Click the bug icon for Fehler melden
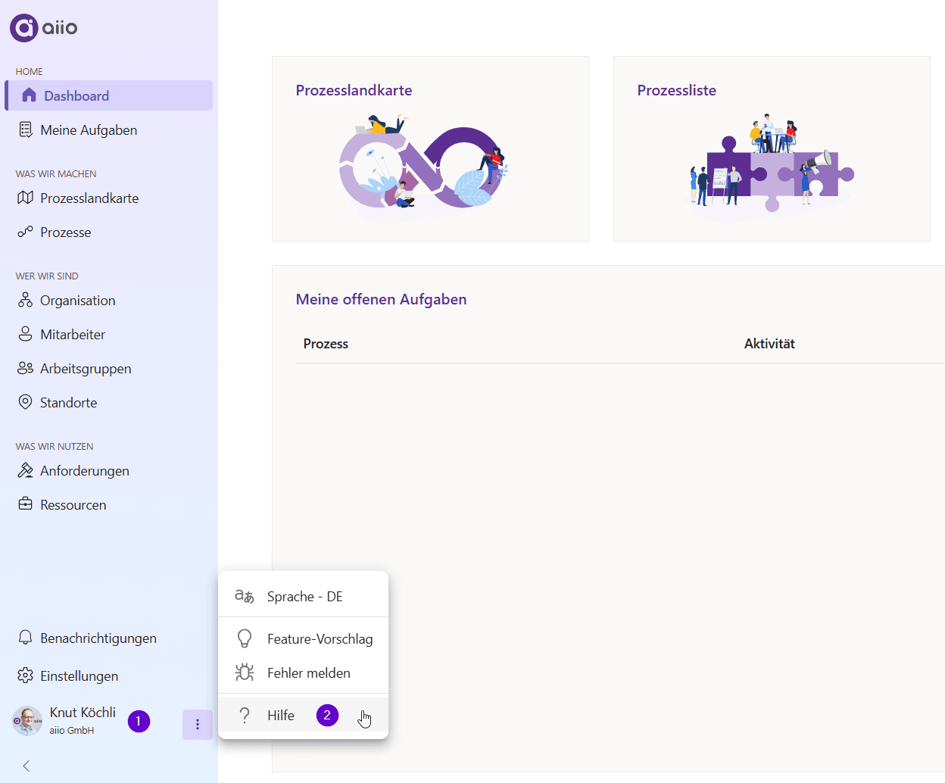 tap(244, 672)
